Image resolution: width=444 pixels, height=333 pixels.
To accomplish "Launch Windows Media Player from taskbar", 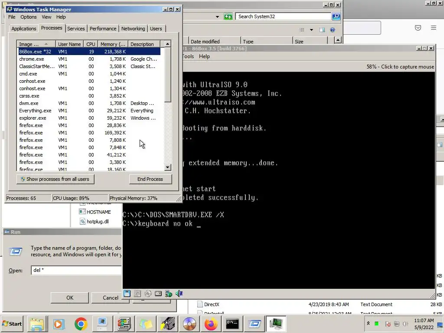I will point(59,323).
